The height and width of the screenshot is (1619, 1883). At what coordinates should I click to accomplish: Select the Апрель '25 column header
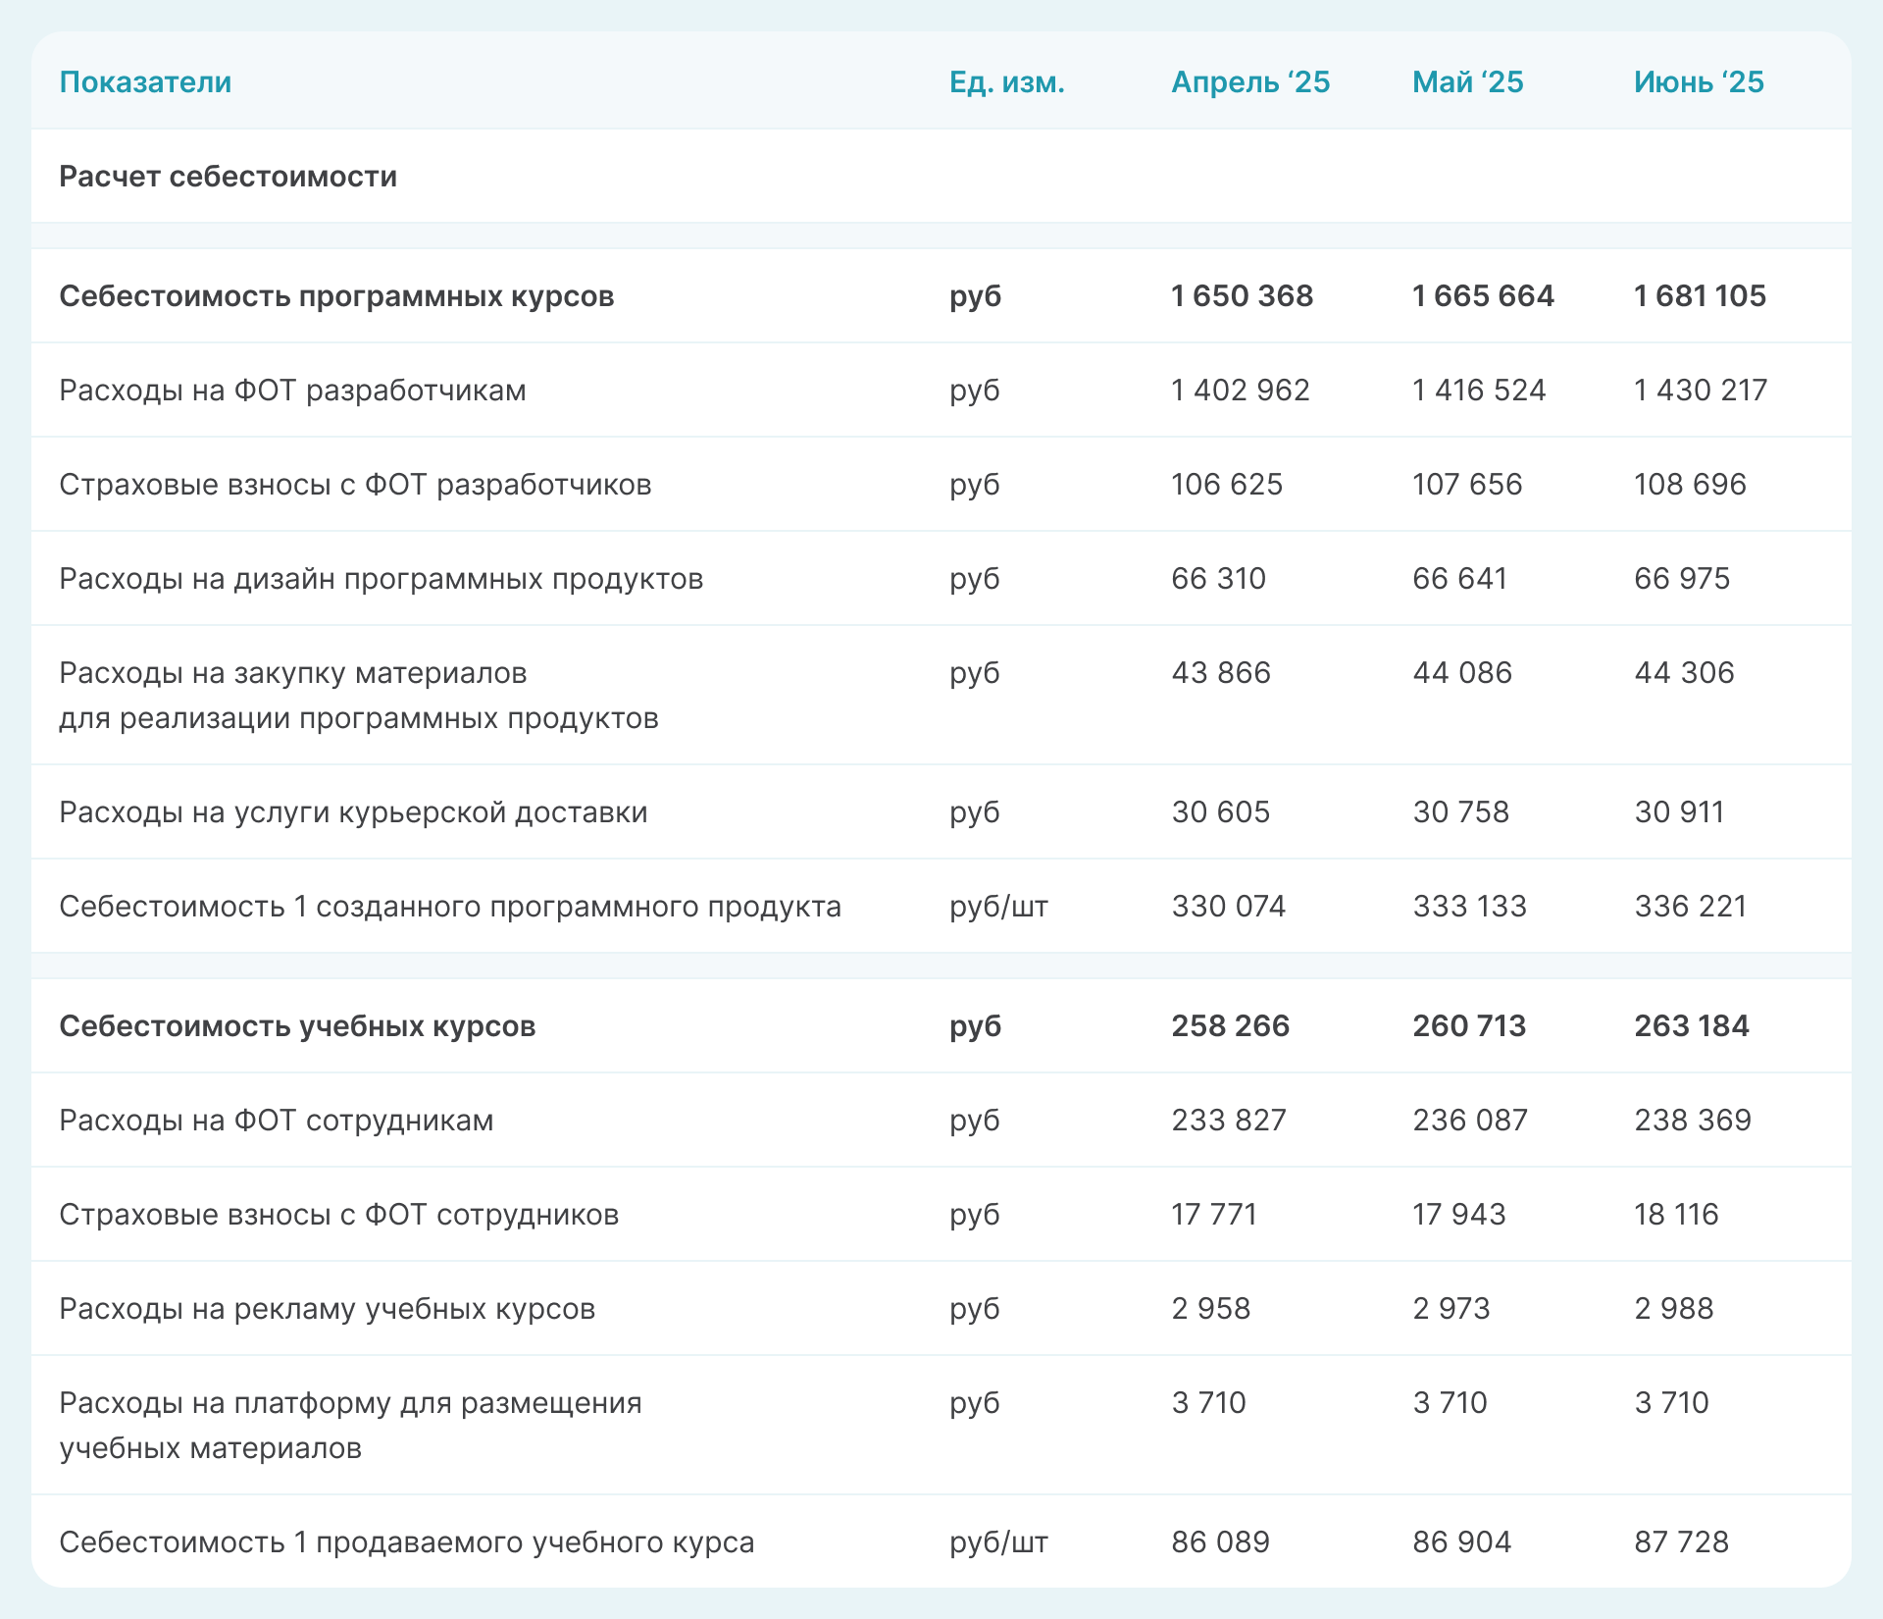1250,82
